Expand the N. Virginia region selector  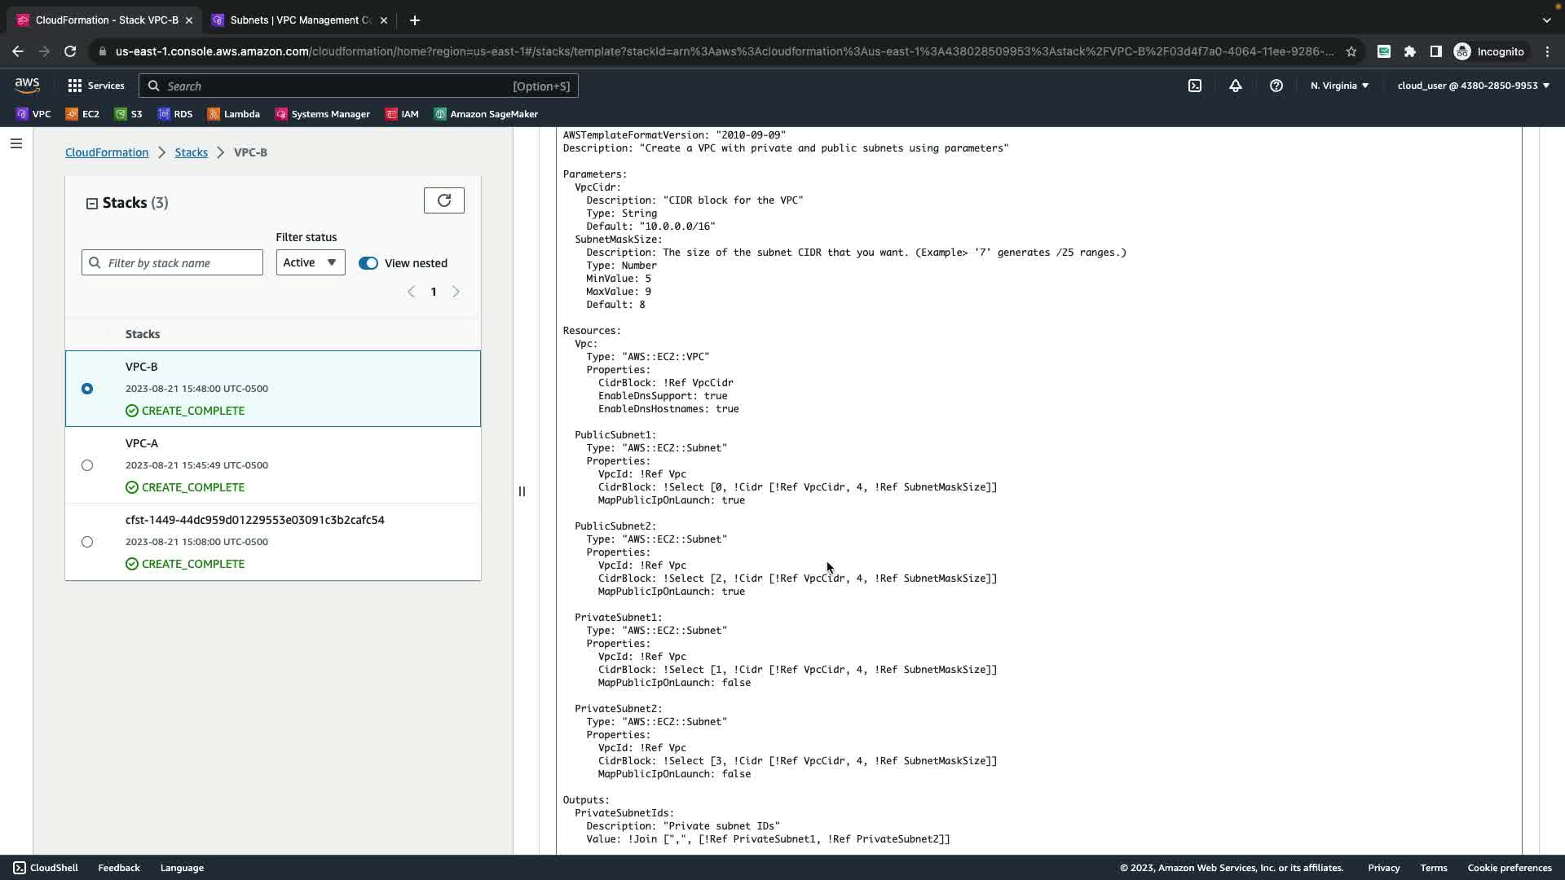point(1338,86)
